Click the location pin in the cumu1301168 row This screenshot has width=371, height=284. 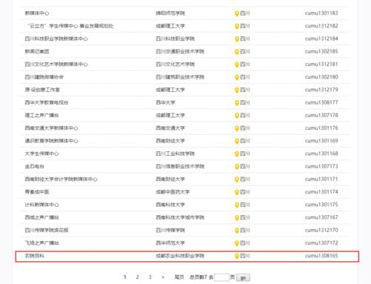pyautogui.click(x=237, y=154)
